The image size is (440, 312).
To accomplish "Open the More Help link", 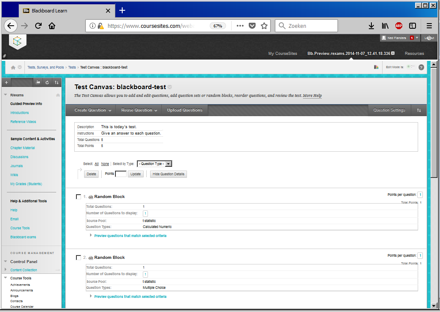I will [312, 96].
